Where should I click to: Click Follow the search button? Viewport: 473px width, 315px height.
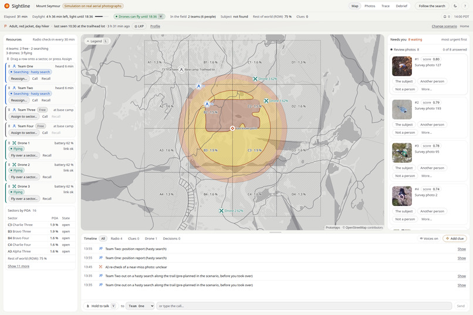(x=432, y=6)
